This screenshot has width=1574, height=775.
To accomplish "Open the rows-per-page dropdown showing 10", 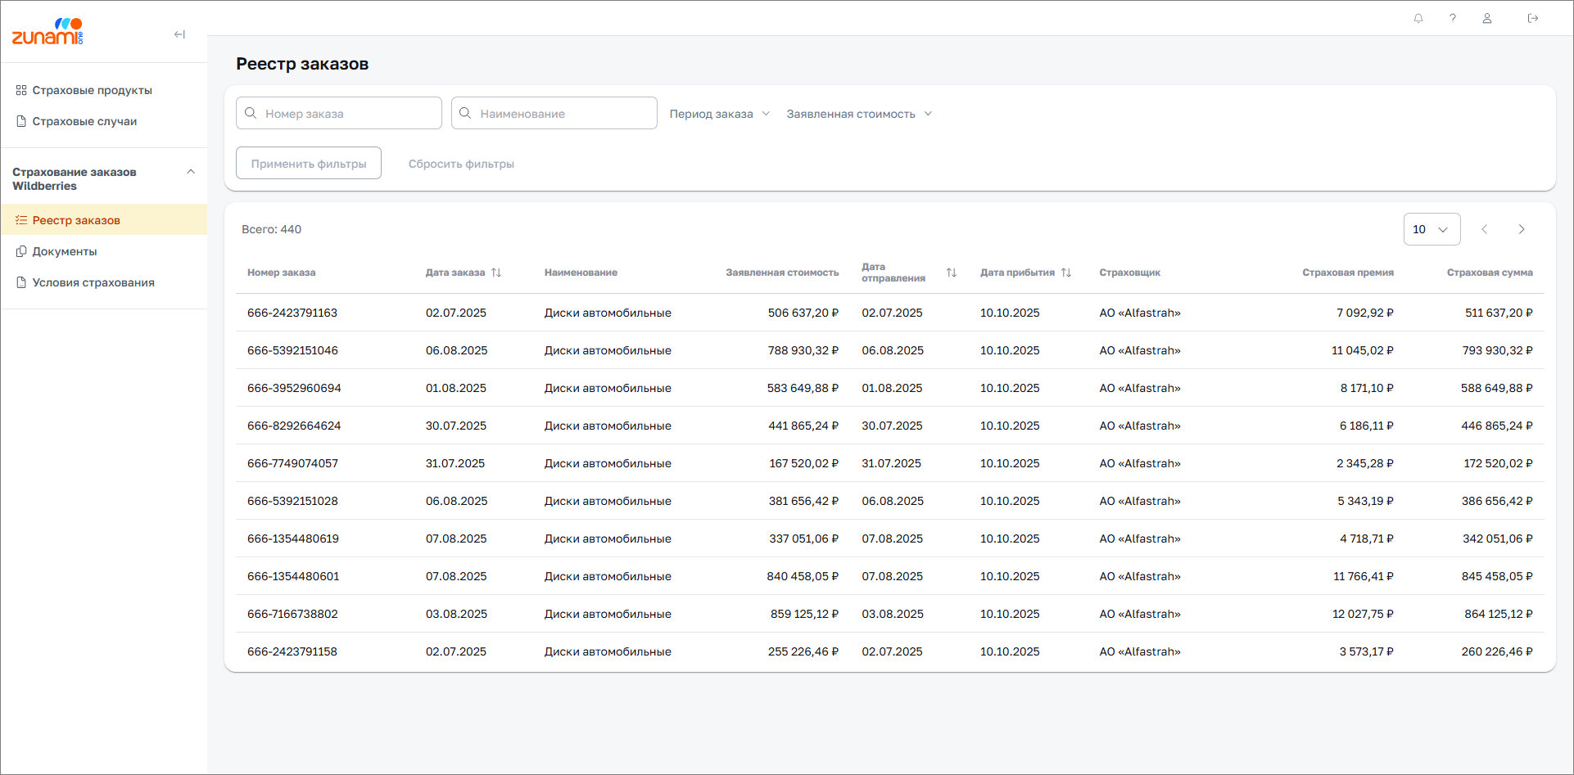I will tap(1432, 229).
